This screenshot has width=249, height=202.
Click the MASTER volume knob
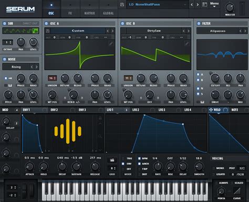(230, 7)
